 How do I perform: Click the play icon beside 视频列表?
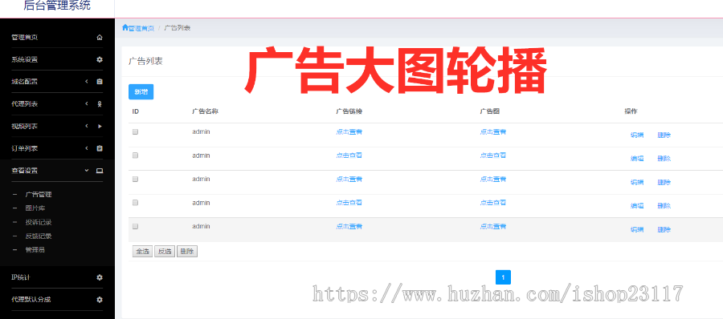pyautogui.click(x=100, y=126)
